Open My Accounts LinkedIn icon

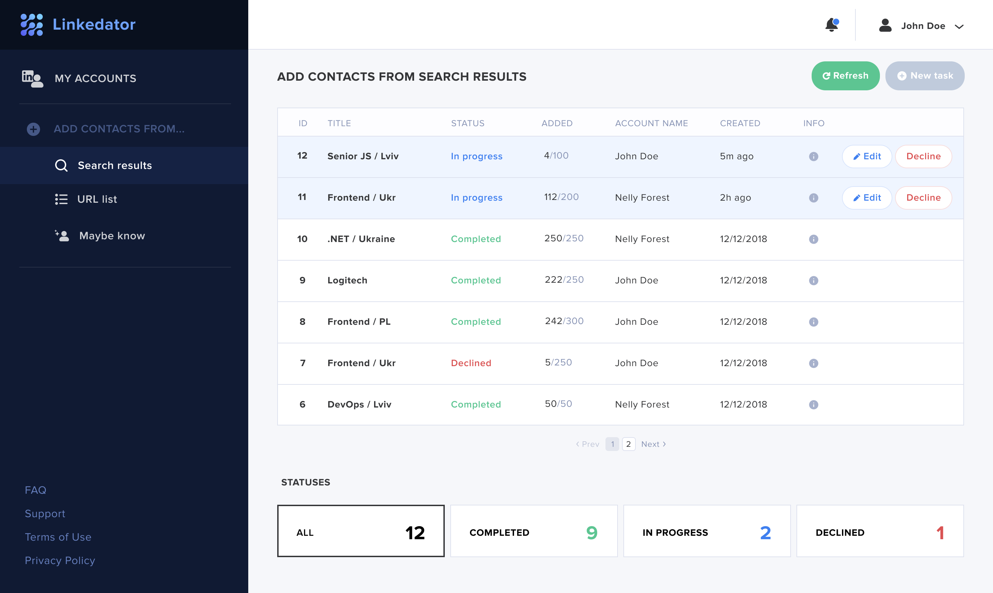point(32,78)
